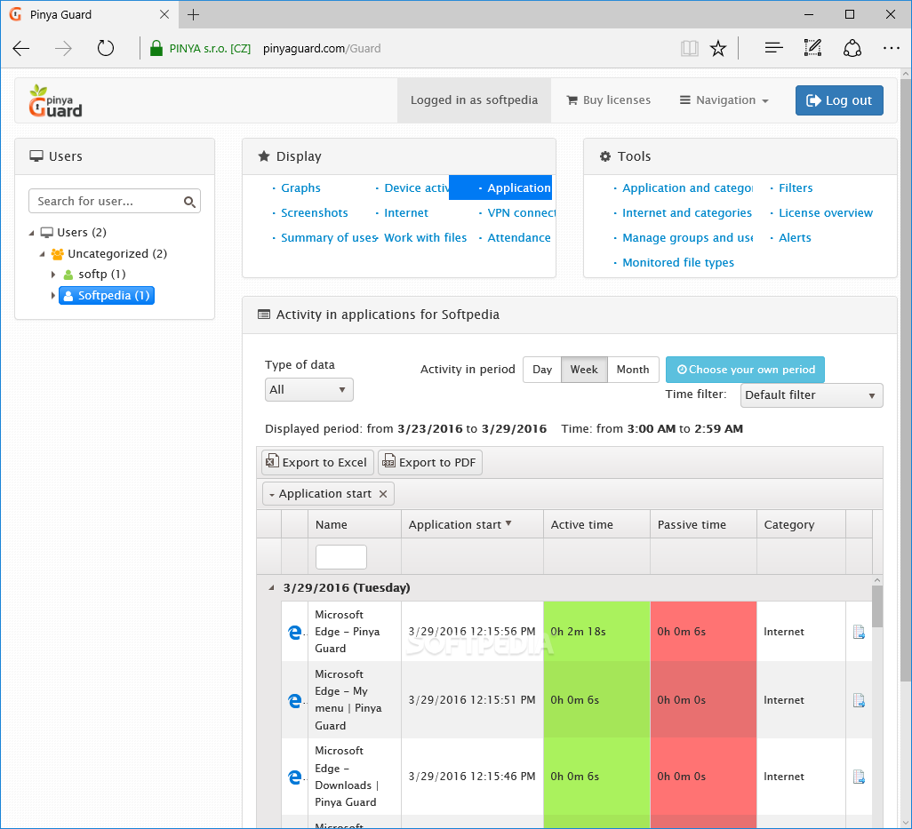
Task: Click the details icon for Edge – Pinya Guard row
Action: (x=859, y=632)
